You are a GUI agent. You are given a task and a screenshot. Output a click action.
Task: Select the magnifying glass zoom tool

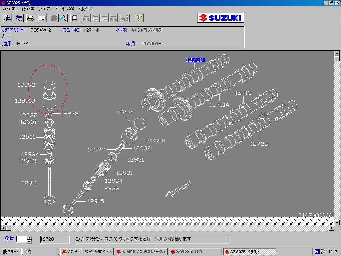pos(63,18)
